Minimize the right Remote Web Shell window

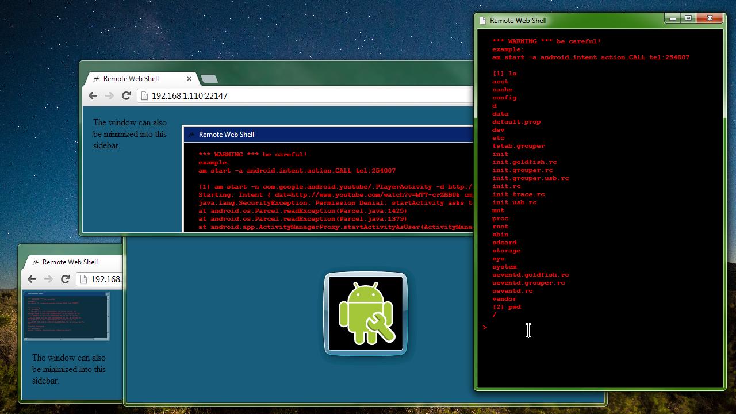click(672, 18)
